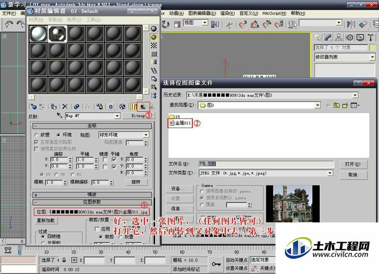Toggle checkered Background icon

click(154, 45)
